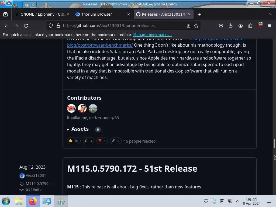Click '15 people reacted' text
The image size is (276, 207).
(x=140, y=141)
